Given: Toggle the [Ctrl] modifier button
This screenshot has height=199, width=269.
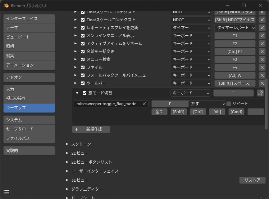Looking at the screenshot, I should coord(198,112).
